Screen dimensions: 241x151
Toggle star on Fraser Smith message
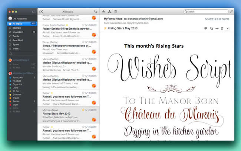click(83, 25)
